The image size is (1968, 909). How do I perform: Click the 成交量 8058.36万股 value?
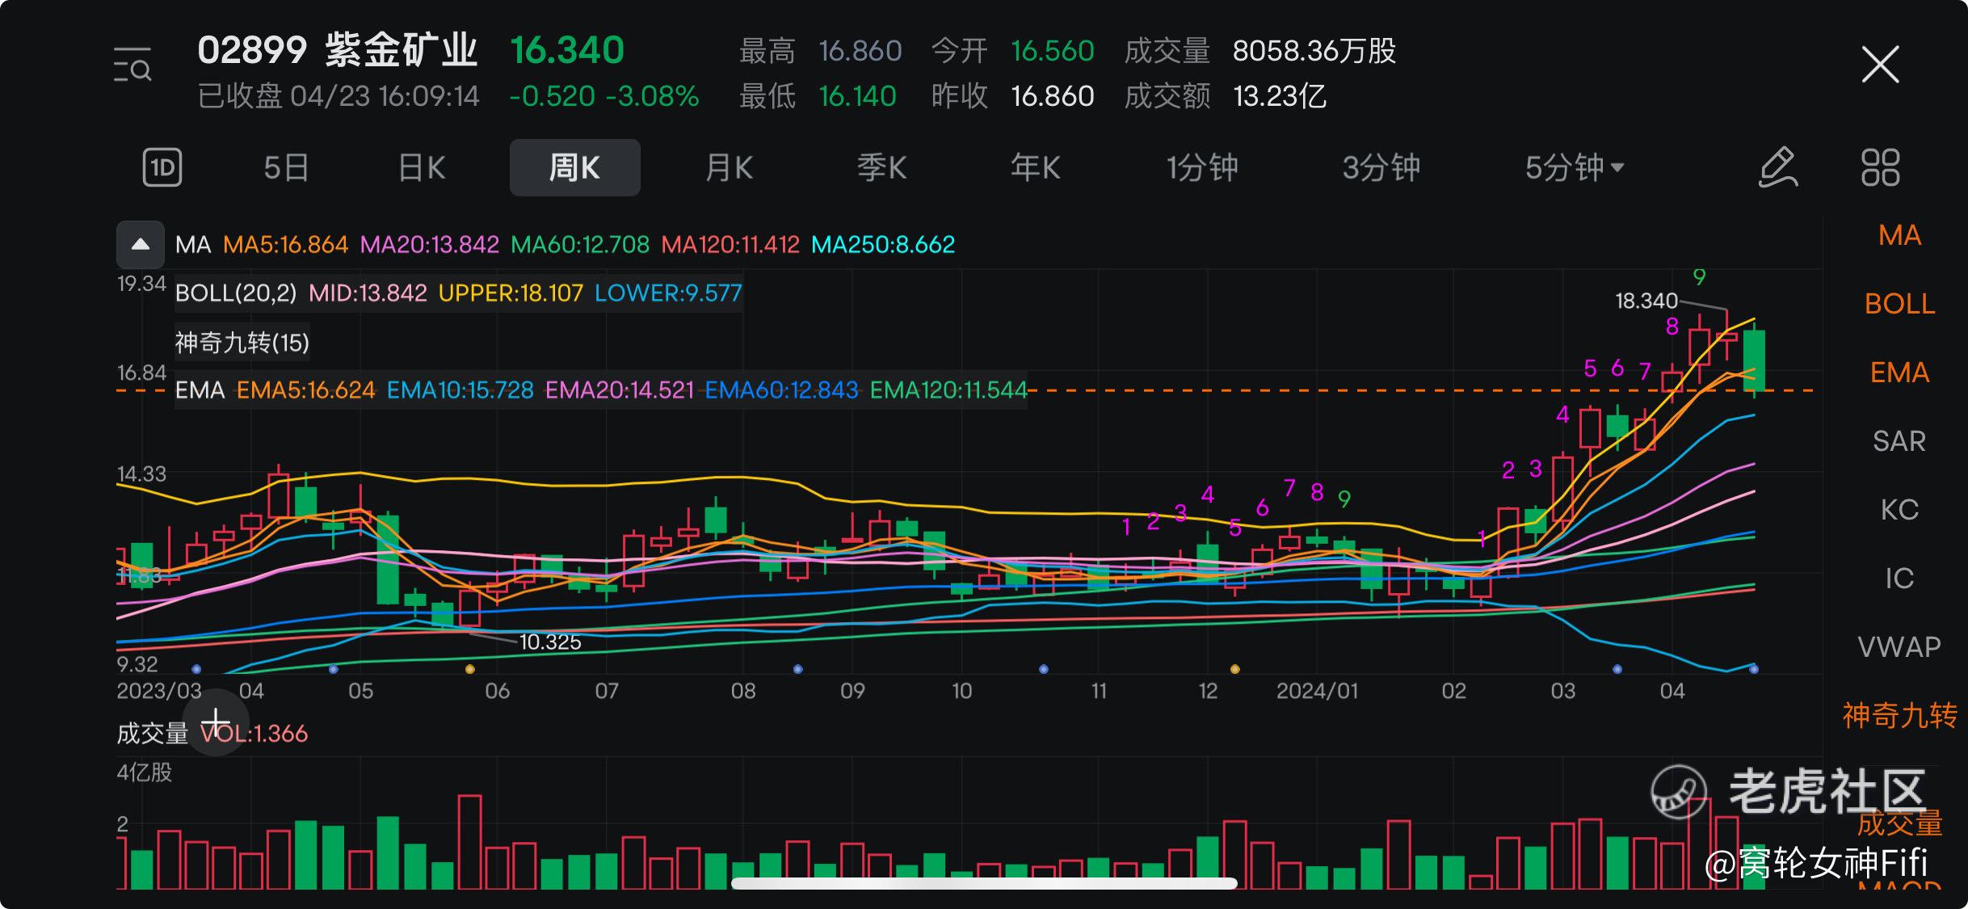coord(1314,51)
